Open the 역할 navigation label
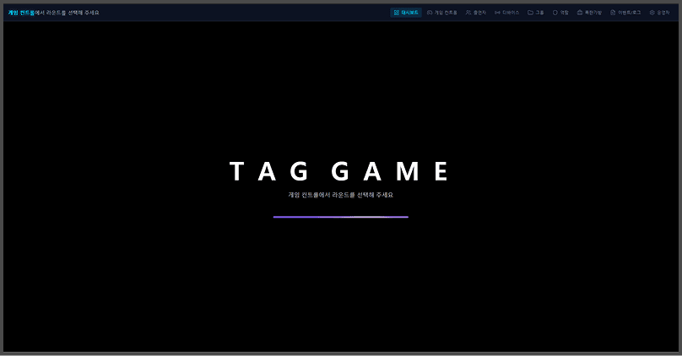Viewport: 682px width, 356px height. [565, 13]
